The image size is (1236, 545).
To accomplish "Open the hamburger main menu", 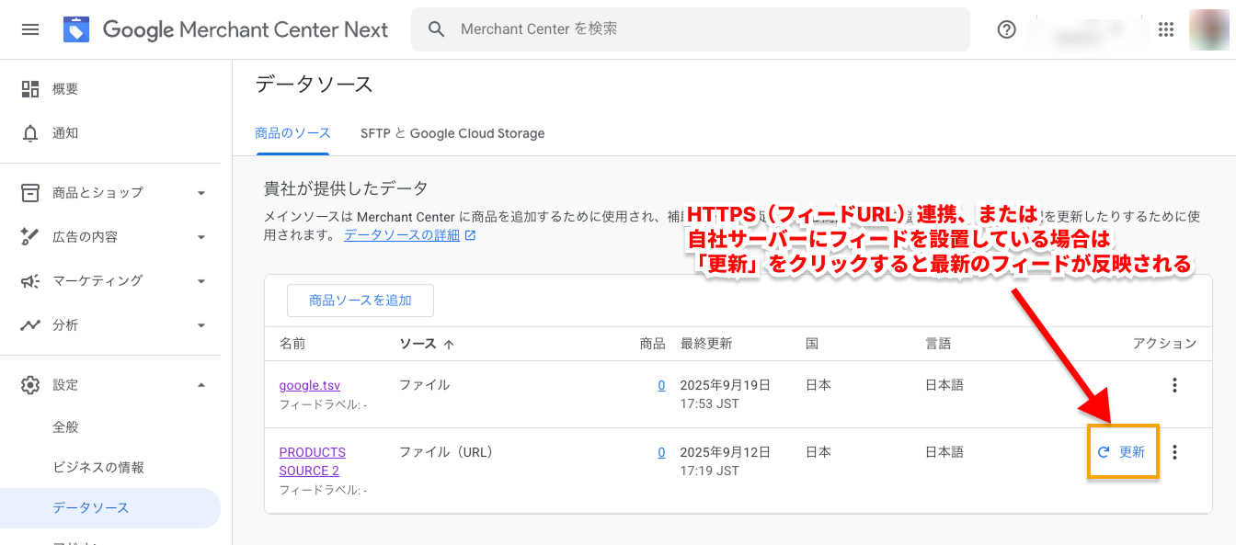I will 30,29.
